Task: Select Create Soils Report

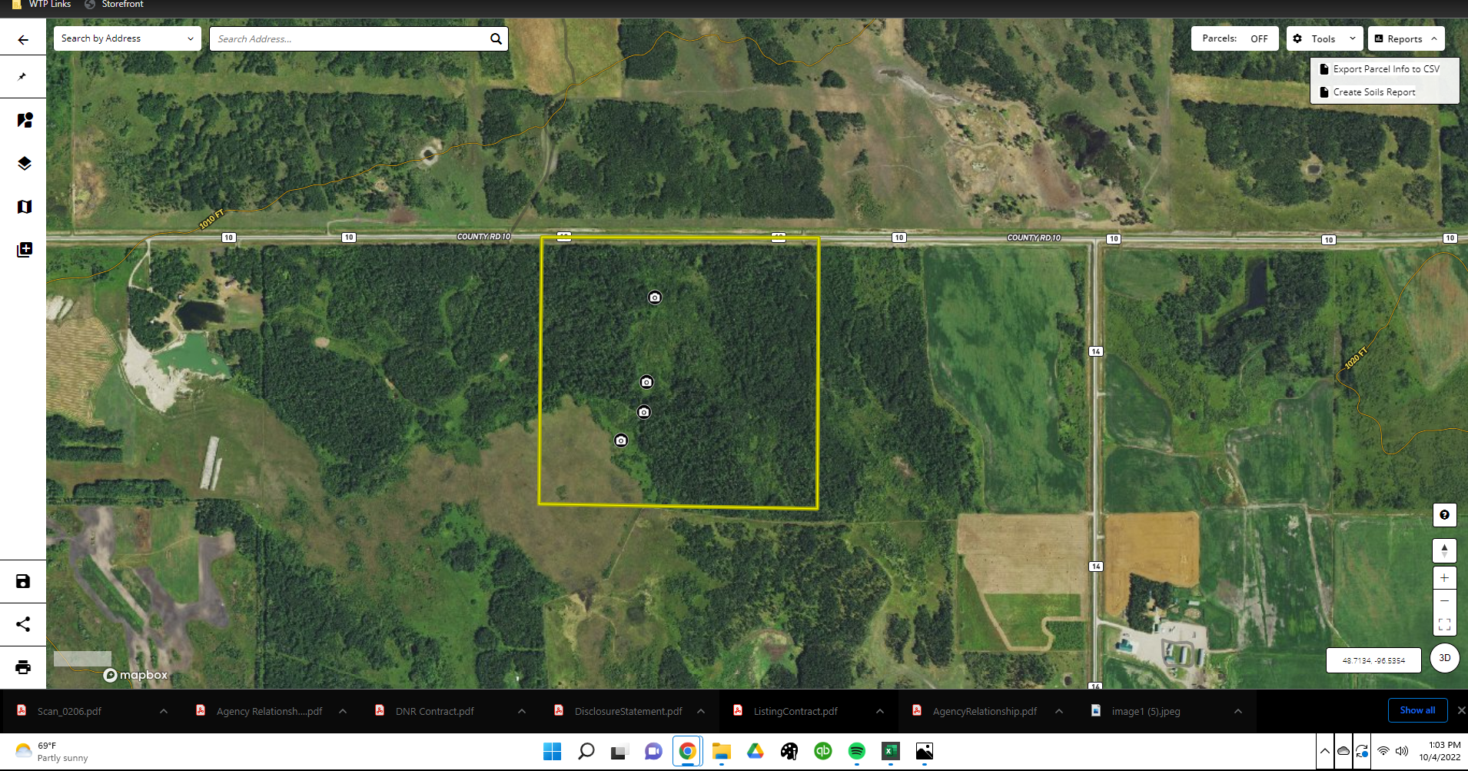Action: coord(1373,92)
